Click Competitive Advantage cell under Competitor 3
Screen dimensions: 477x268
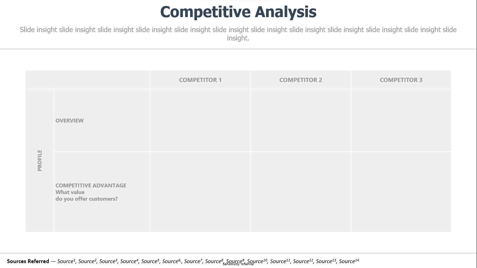pyautogui.click(x=401, y=192)
